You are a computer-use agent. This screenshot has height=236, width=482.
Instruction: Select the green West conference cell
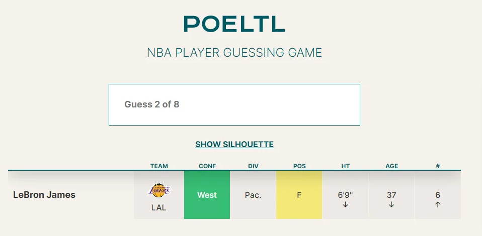pos(207,195)
